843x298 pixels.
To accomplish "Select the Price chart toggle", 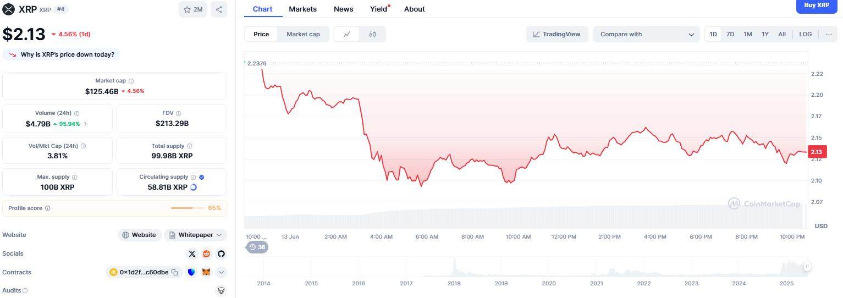I will tap(261, 34).
